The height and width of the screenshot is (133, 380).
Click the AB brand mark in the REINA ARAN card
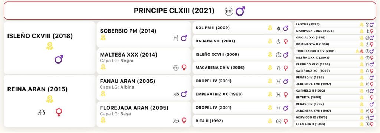click(41, 112)
